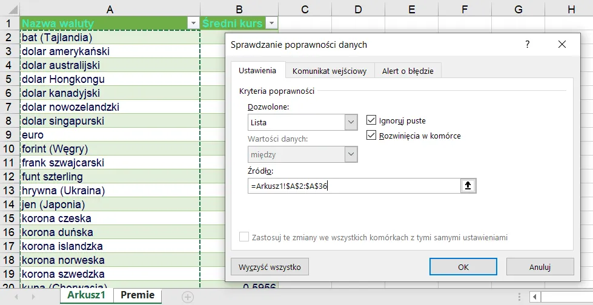Click Wyczyść wszystko button
The width and height of the screenshot is (593, 305).
[270, 267]
